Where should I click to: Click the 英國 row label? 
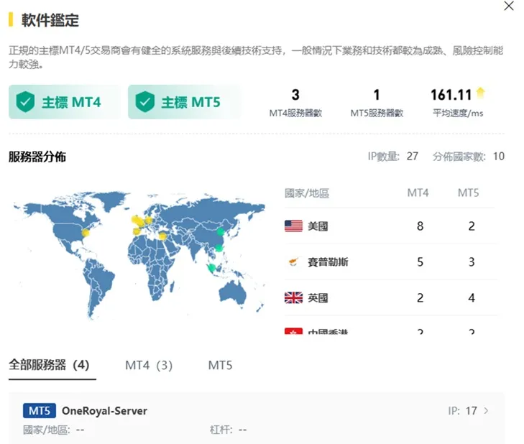[318, 297]
